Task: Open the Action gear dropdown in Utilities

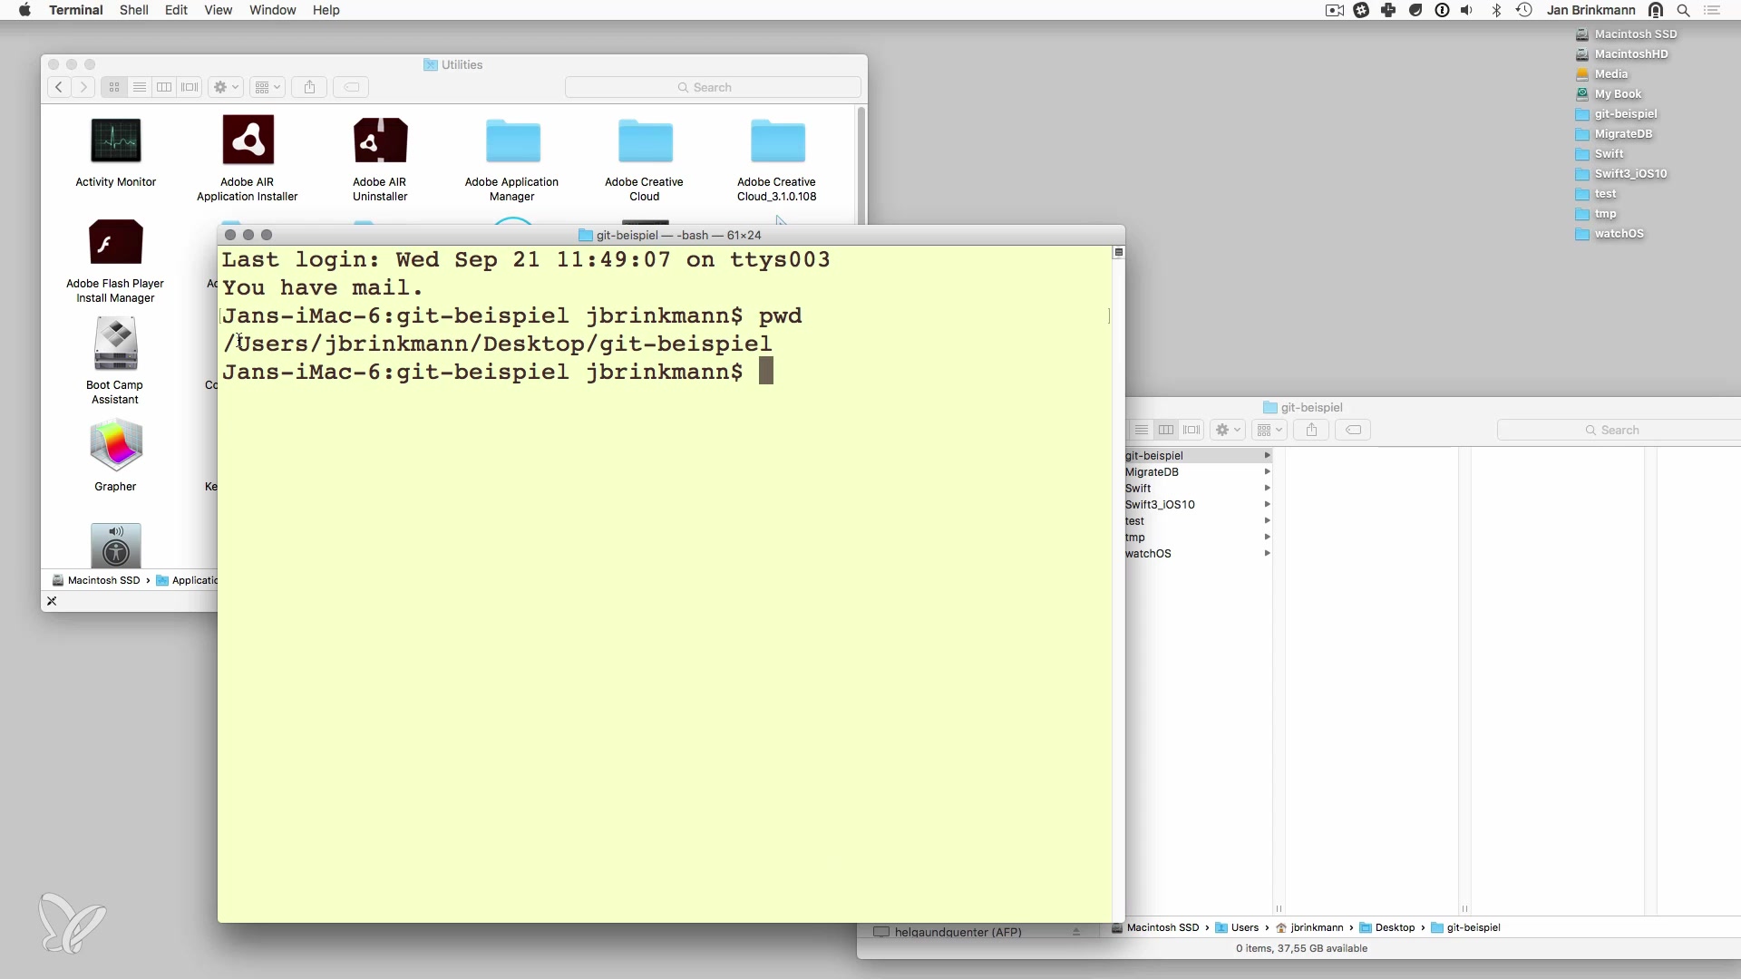Action: click(x=225, y=87)
